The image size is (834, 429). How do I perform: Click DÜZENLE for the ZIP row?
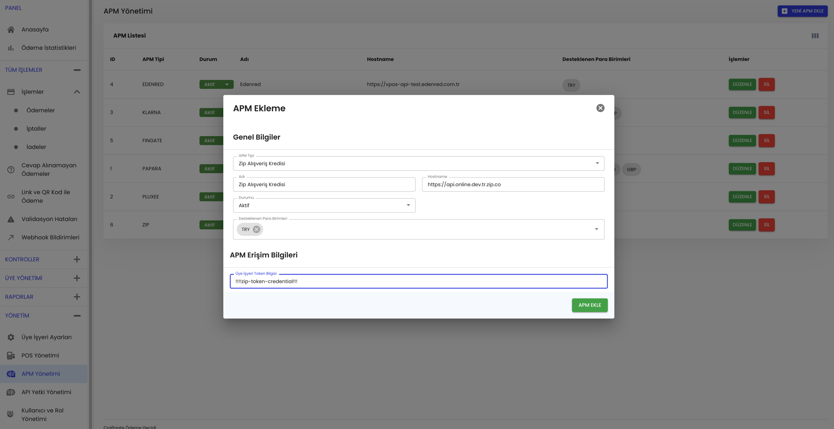pyautogui.click(x=742, y=225)
